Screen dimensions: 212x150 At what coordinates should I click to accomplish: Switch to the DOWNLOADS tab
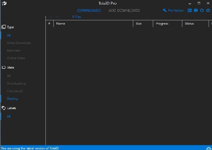pyautogui.click(x=89, y=11)
